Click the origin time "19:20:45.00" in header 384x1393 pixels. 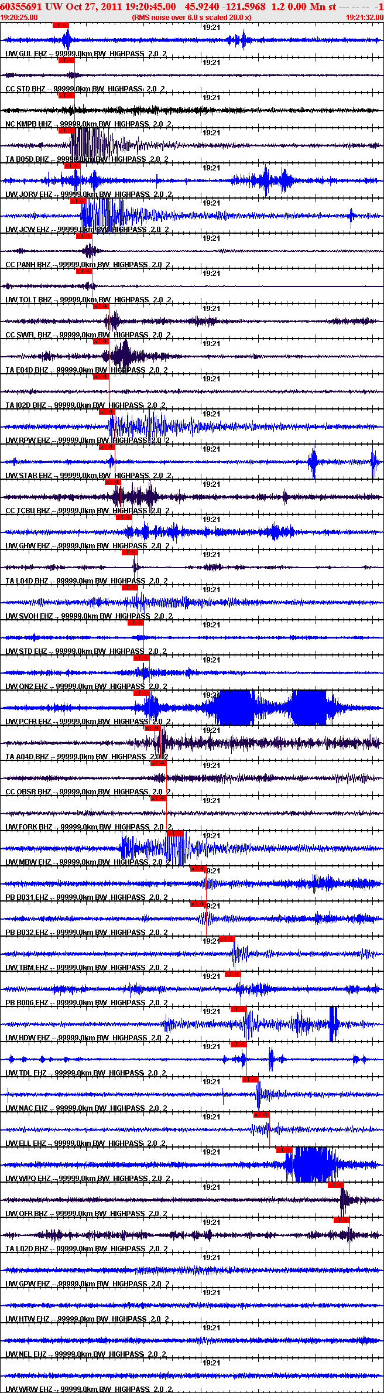(x=151, y=6)
